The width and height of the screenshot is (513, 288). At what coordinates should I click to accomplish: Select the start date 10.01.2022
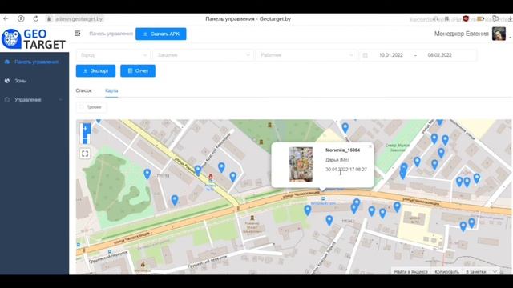391,55
